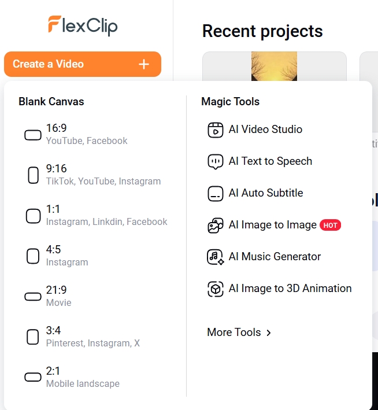Viewport: 378px width, 410px height.
Task: Click the AI Image to 3D Animation icon
Action: coord(215,289)
